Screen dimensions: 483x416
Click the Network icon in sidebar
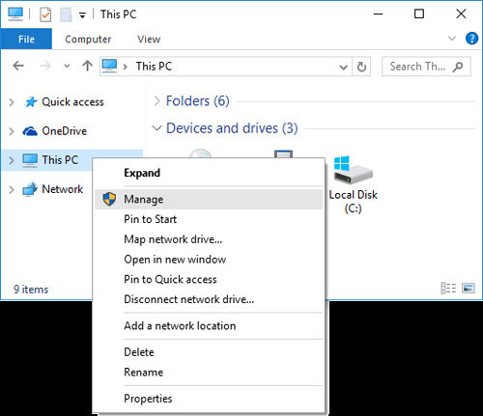tap(30, 189)
